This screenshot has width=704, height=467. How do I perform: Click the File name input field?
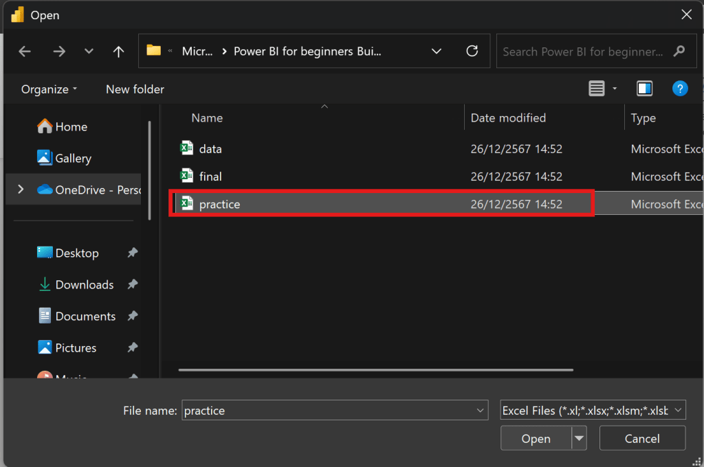pos(327,411)
